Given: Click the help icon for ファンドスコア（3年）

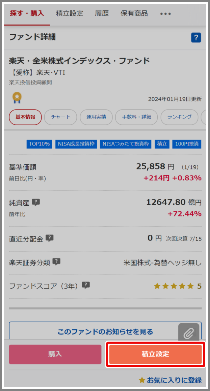Looking at the screenshot, I should click(86, 285).
